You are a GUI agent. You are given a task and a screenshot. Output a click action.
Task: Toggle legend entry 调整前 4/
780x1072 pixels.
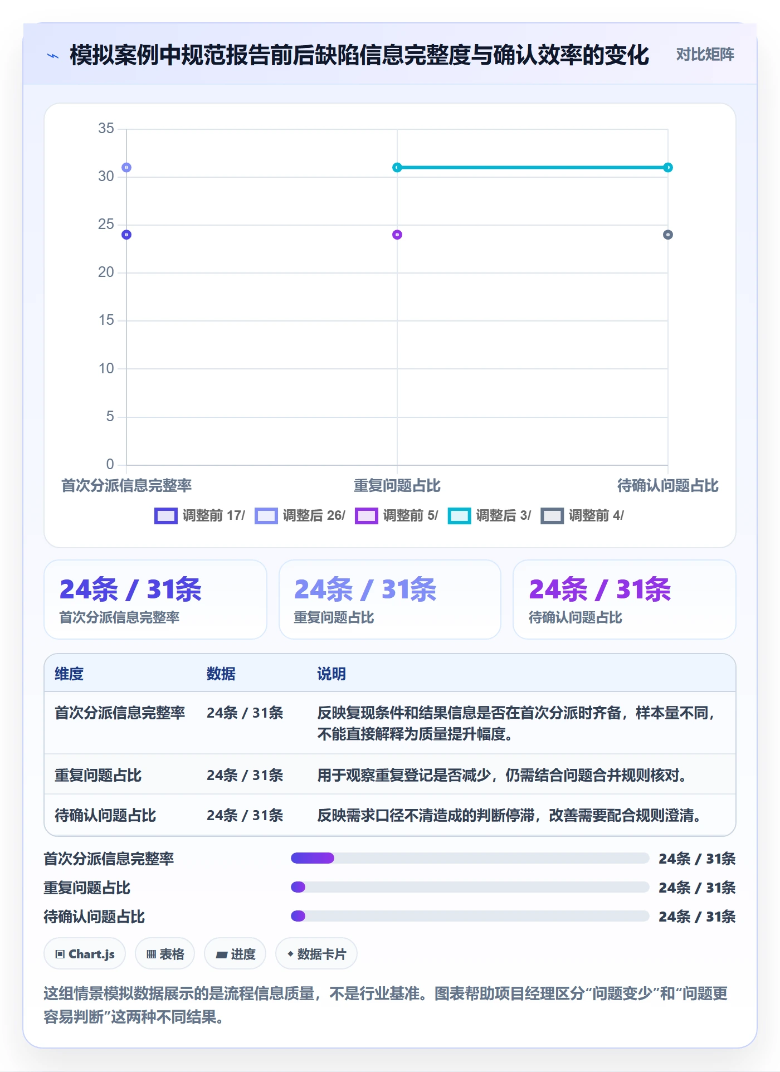coord(582,516)
